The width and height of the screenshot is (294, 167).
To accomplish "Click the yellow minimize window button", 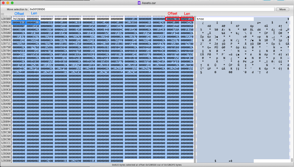I will (8, 3).
